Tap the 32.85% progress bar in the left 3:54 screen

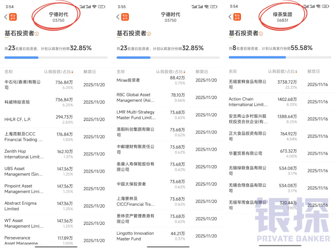point(56,58)
